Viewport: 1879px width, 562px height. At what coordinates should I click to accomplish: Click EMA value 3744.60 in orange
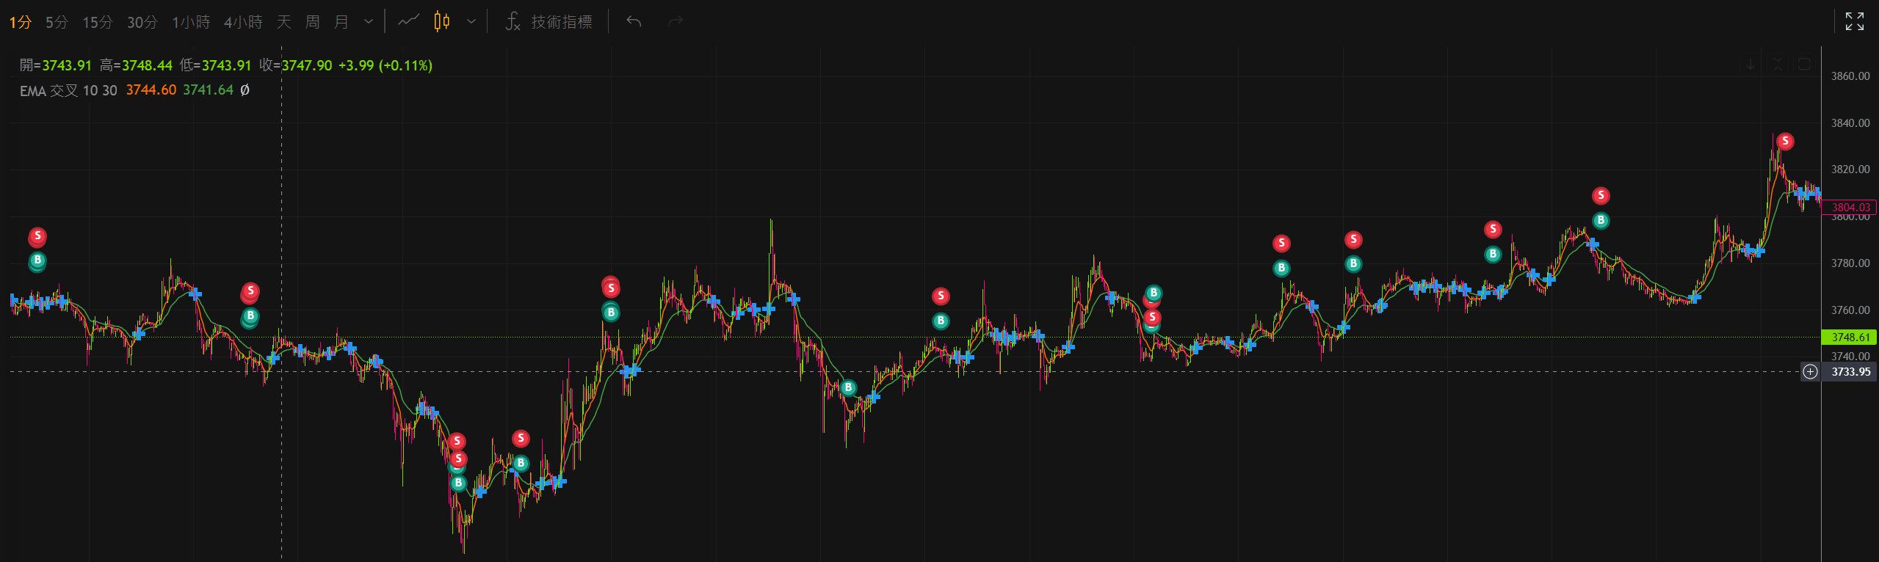tap(151, 90)
